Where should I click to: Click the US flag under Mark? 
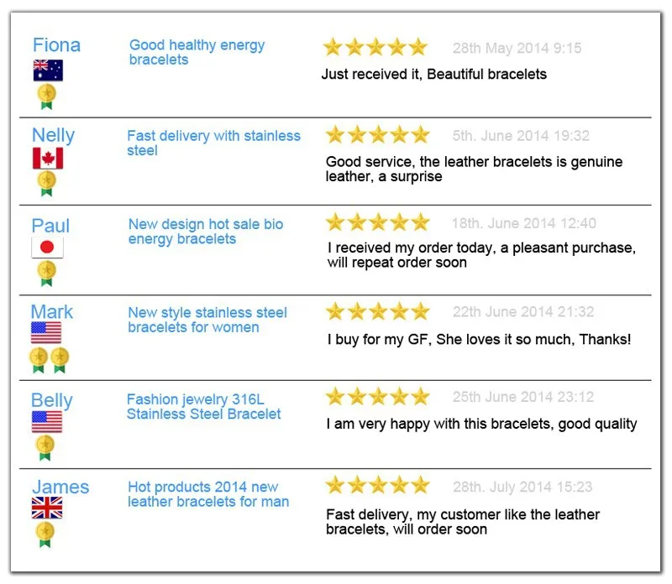click(46, 334)
